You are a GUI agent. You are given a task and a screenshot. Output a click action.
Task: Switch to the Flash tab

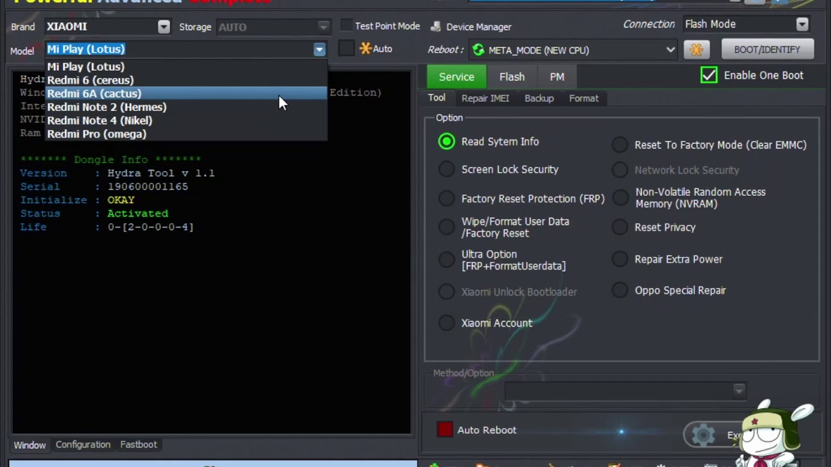[512, 77]
